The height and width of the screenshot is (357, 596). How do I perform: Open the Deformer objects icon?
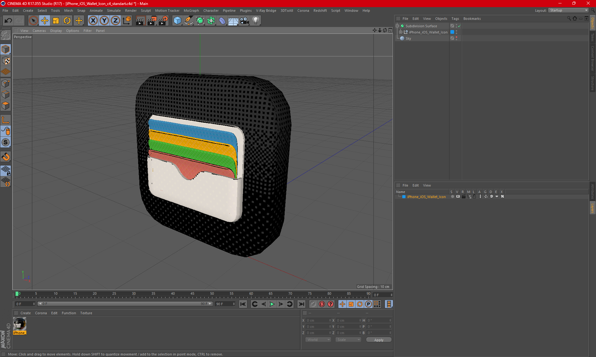pyautogui.click(x=222, y=21)
